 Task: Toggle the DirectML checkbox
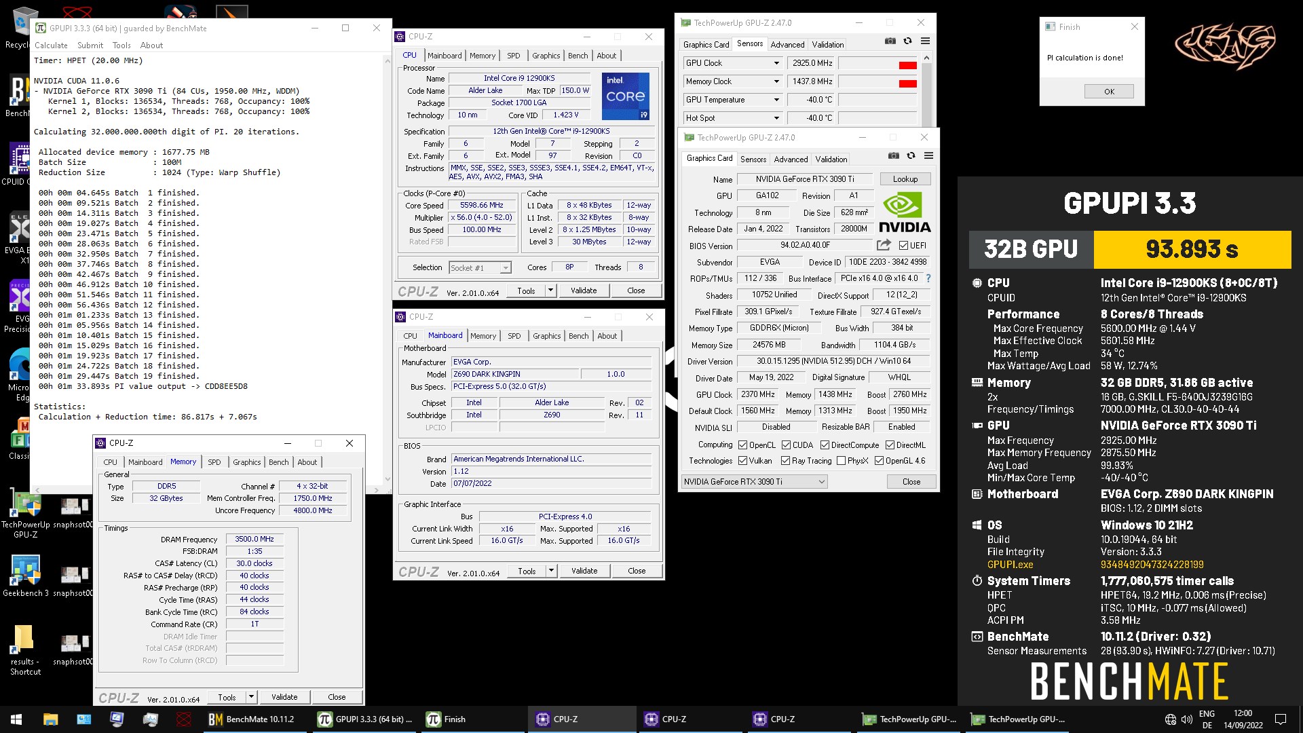[x=890, y=445]
